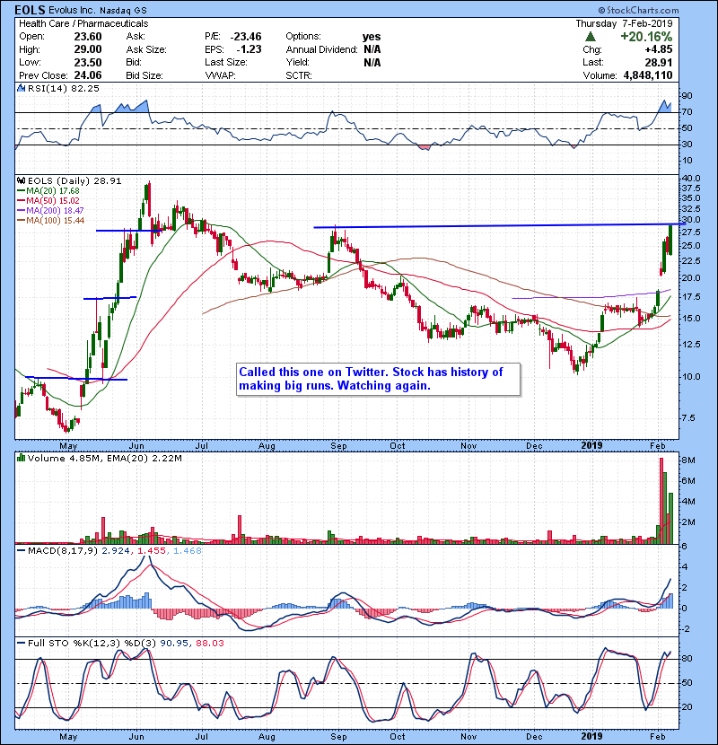Click the 'Volume 4.85M, EMA(20) 2.22M' legend
718x745 pixels.
coord(104,459)
